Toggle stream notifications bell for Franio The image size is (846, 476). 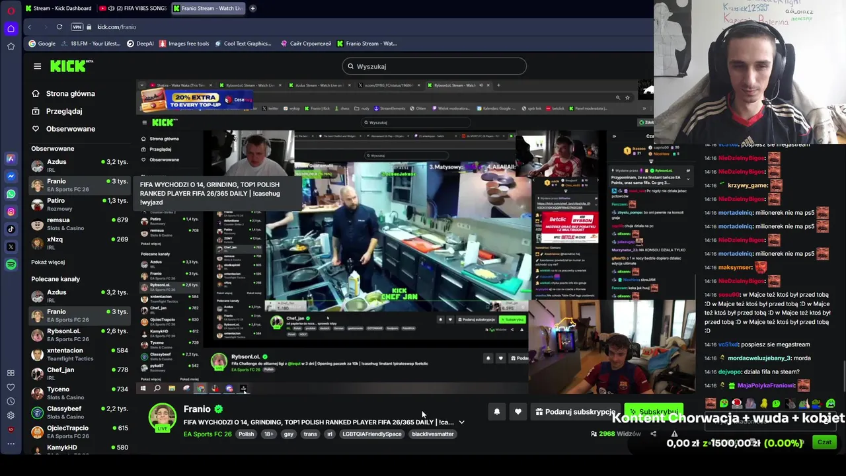pyautogui.click(x=497, y=412)
